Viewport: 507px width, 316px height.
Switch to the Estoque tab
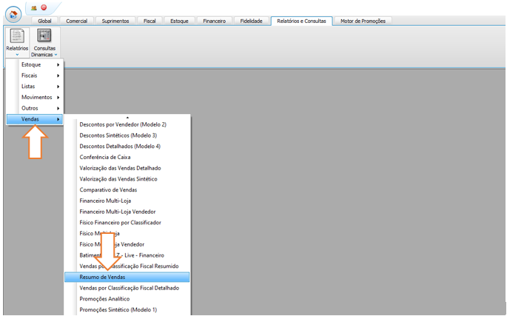tap(179, 21)
